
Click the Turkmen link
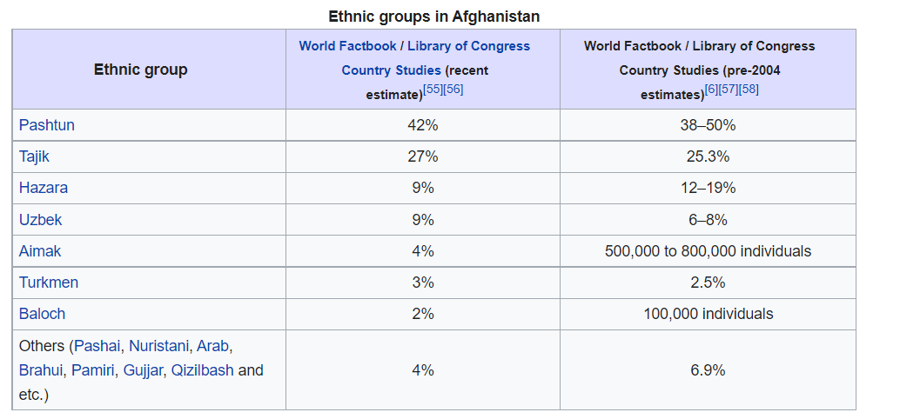point(49,283)
